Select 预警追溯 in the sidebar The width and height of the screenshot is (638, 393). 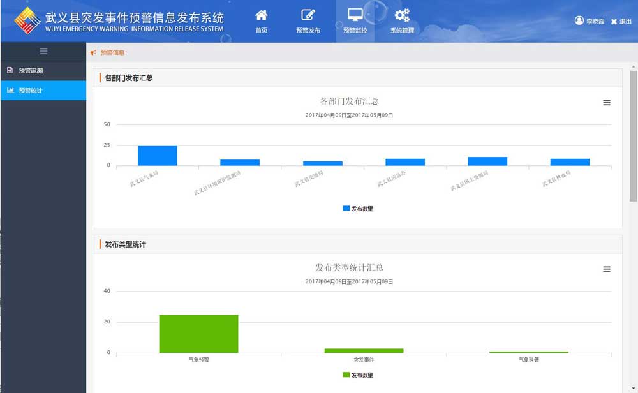click(x=31, y=70)
